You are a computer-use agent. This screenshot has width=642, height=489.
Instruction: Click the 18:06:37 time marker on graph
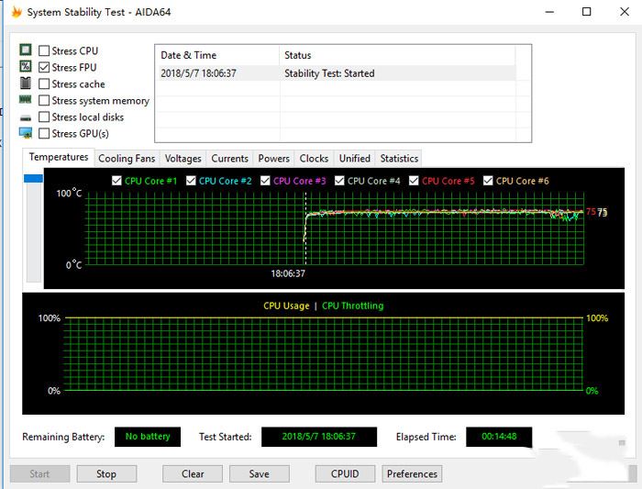pos(288,273)
